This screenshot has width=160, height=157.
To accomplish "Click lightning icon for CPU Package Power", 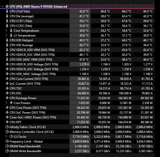I will click(x=7, y=98).
